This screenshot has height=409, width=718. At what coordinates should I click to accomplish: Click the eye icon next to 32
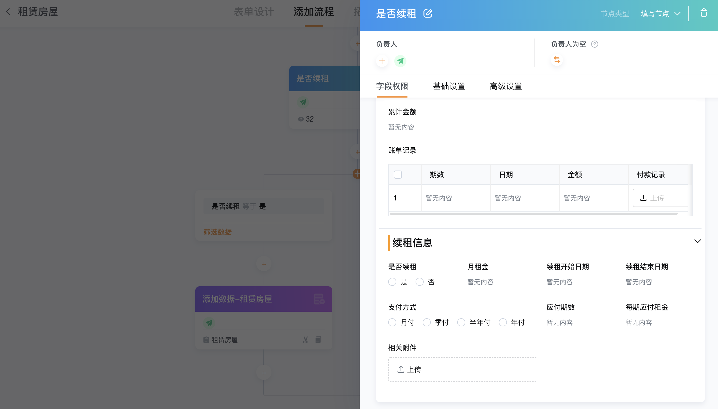301,119
